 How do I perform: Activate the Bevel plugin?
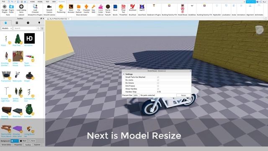[115, 8]
